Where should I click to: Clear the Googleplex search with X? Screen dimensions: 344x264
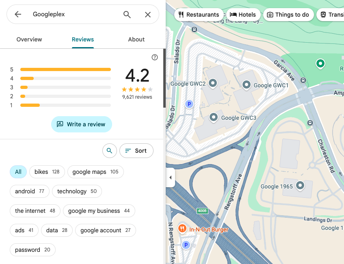pos(148,15)
